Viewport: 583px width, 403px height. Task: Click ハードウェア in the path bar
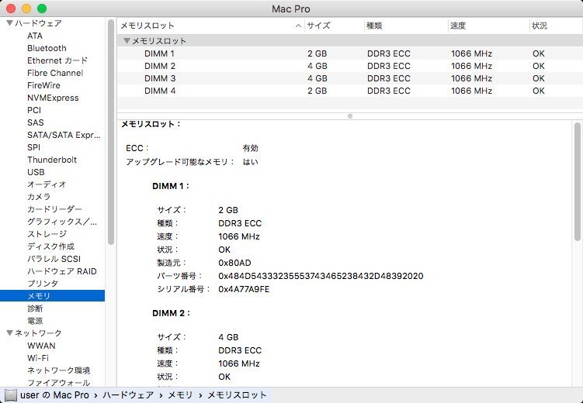click(128, 395)
